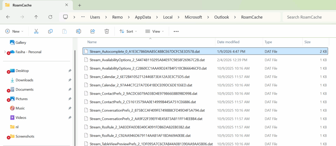The image size is (336, 146).
Task: Select Stream_RssRule_2_C92AA946D679114AAB1AF1BDA69A0EBE.dat
Action: (x=205, y=136)
